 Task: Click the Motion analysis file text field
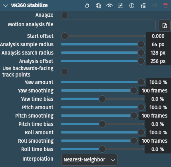[108, 25]
